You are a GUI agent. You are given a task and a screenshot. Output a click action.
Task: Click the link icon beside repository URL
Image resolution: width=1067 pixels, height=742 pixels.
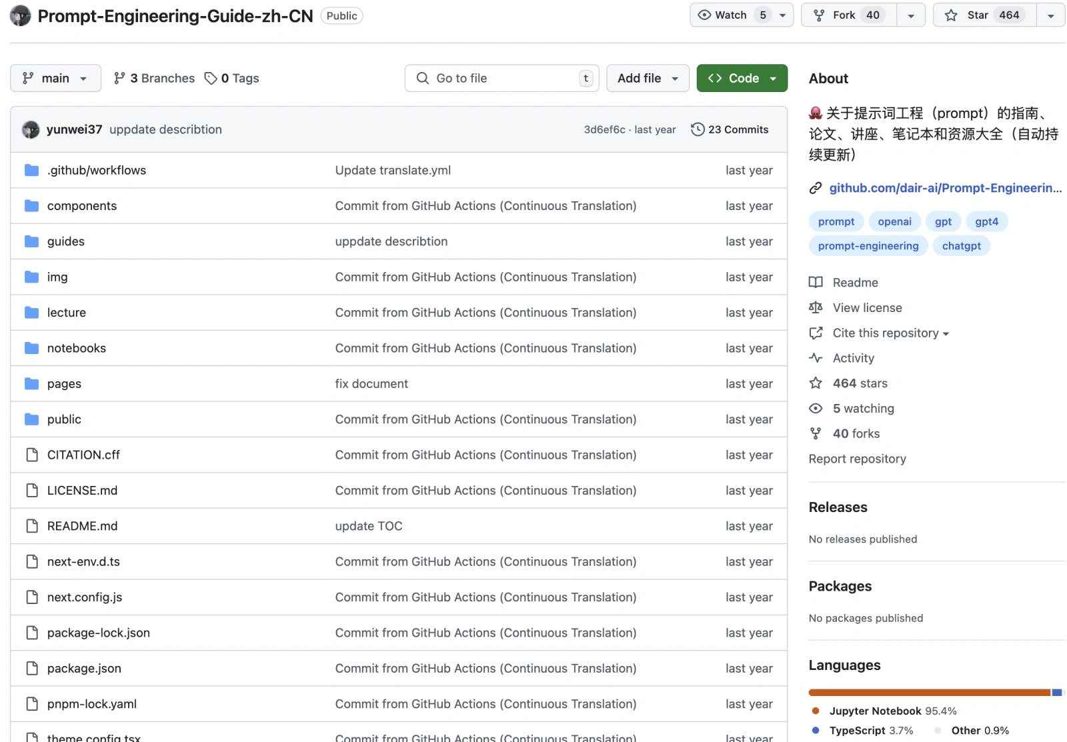pos(816,189)
